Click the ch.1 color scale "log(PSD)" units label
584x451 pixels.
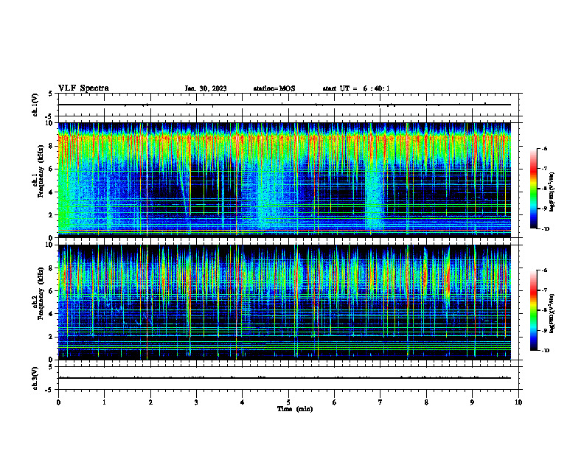tap(552, 192)
